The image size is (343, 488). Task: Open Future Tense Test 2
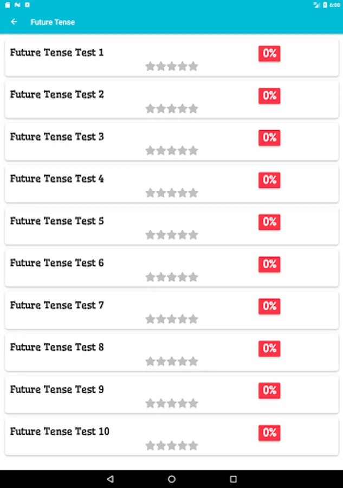57,94
